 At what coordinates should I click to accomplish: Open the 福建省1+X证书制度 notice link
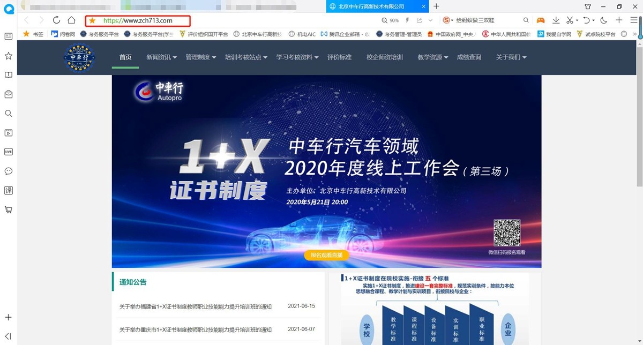point(195,306)
